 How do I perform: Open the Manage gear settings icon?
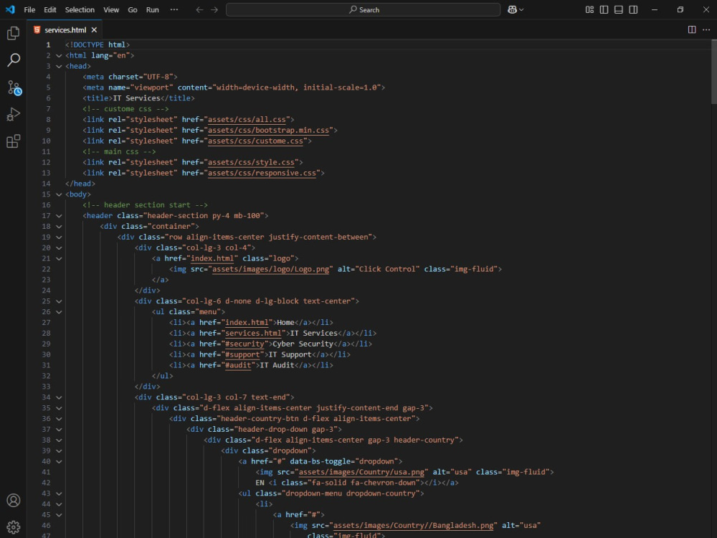pos(13,527)
